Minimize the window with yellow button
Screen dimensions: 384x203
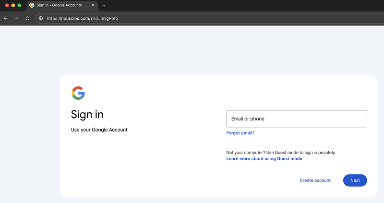pos(13,5)
